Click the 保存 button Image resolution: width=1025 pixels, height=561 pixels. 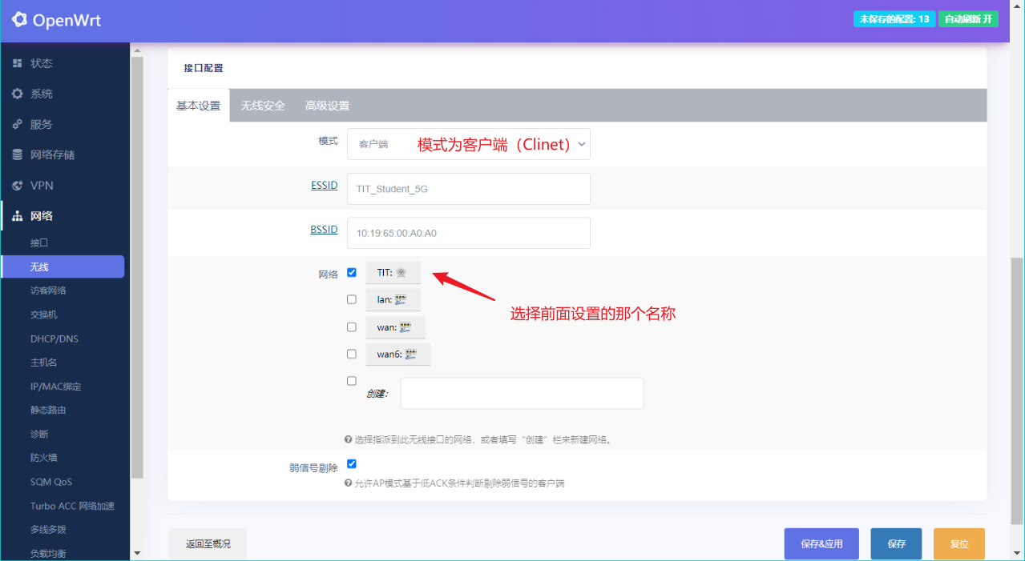(x=896, y=543)
